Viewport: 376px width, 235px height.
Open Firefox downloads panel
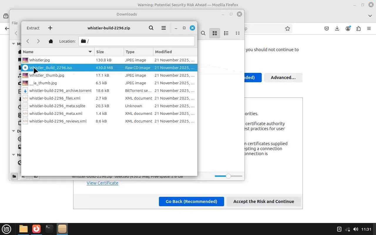[337, 28]
